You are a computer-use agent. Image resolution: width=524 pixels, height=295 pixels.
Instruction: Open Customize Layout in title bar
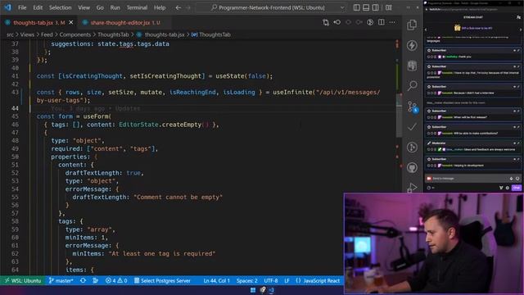pos(388,7)
